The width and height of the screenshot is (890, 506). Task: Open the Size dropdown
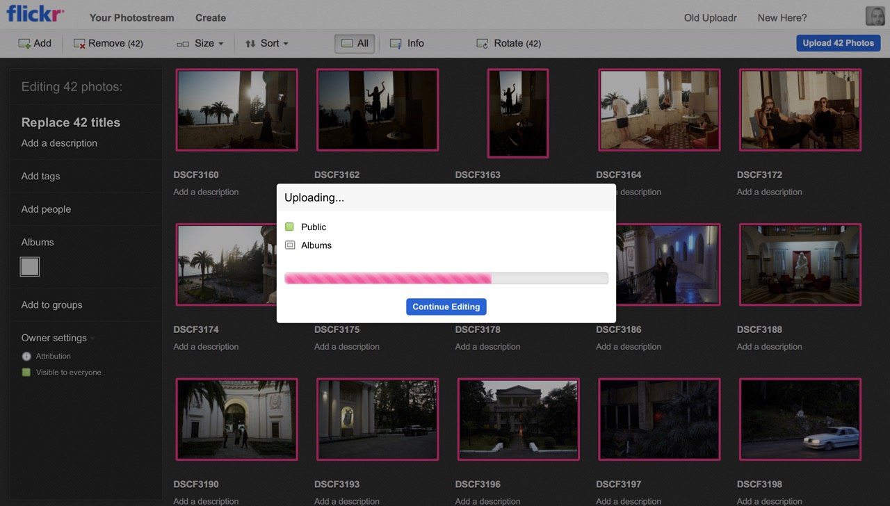pyautogui.click(x=200, y=43)
